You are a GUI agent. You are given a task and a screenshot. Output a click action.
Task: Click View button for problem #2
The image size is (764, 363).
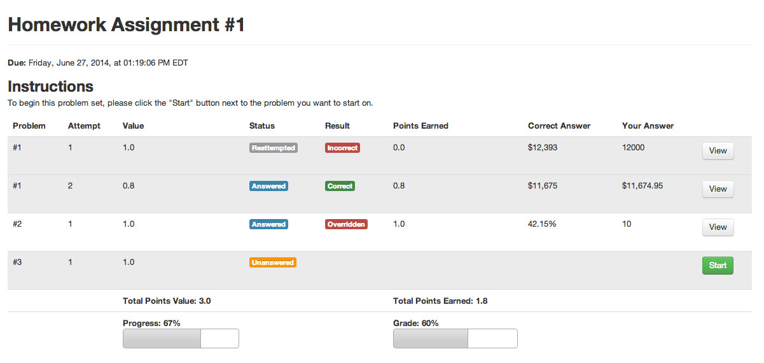tap(718, 227)
